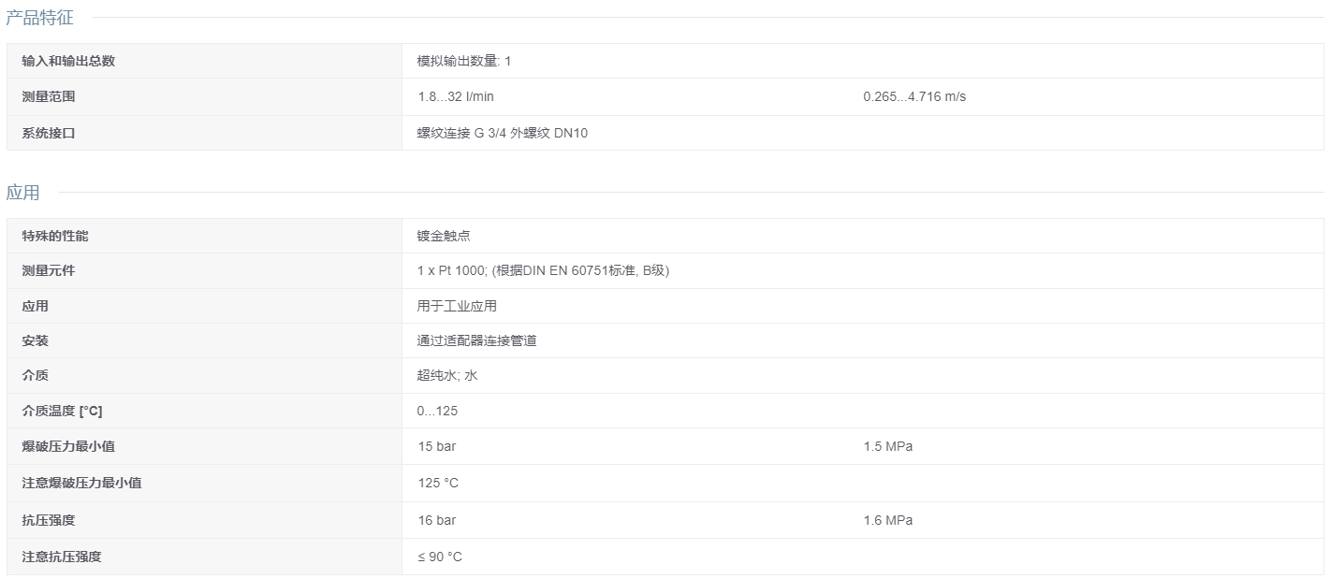Select the 测量范围 row label

tap(49, 96)
